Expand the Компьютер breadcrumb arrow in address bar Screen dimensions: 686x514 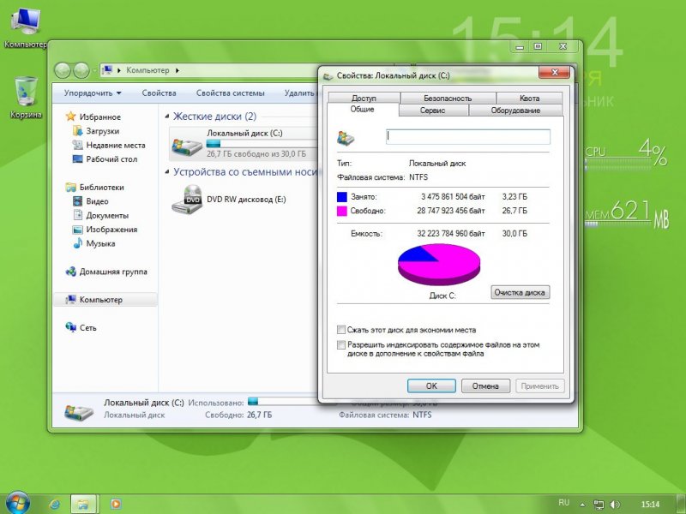[x=178, y=70]
